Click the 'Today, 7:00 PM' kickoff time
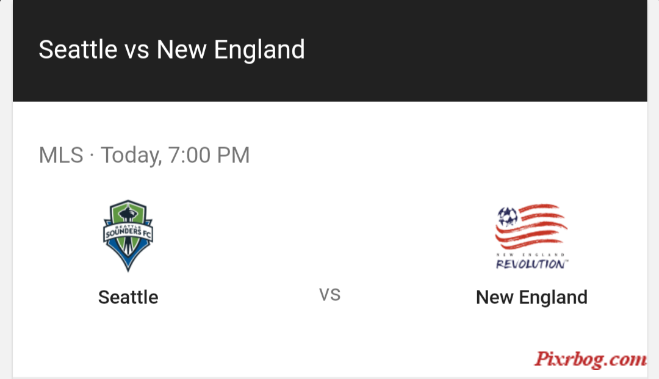659x379 pixels. pos(175,156)
